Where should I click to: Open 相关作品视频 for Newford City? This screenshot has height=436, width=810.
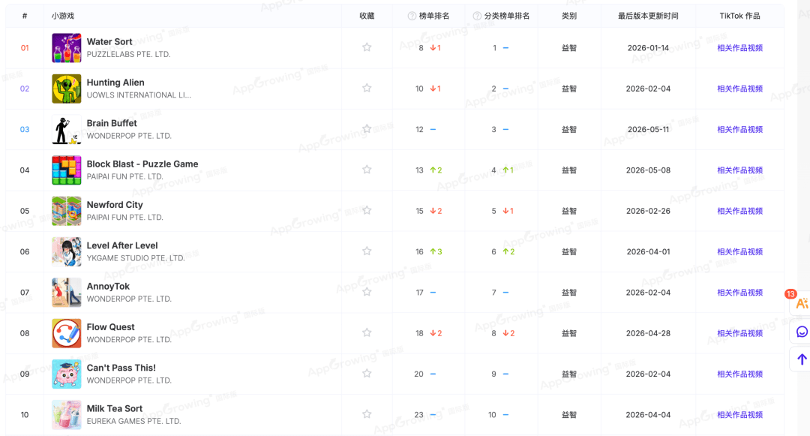739,211
